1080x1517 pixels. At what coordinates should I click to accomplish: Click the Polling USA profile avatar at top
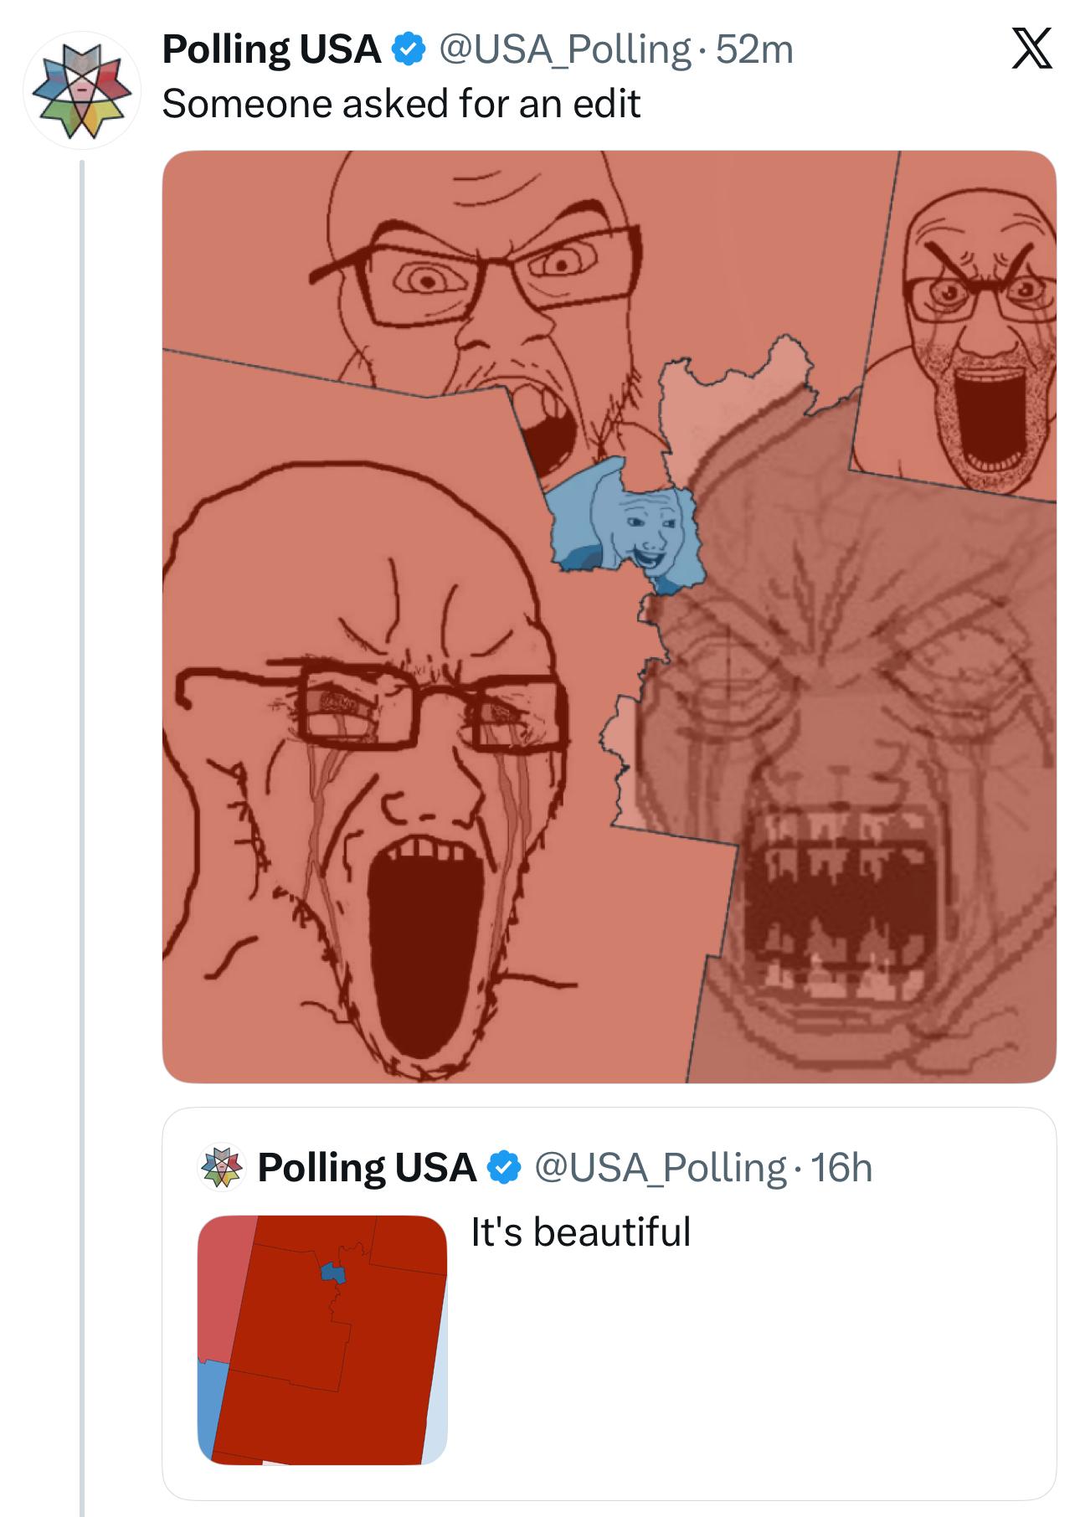[81, 90]
